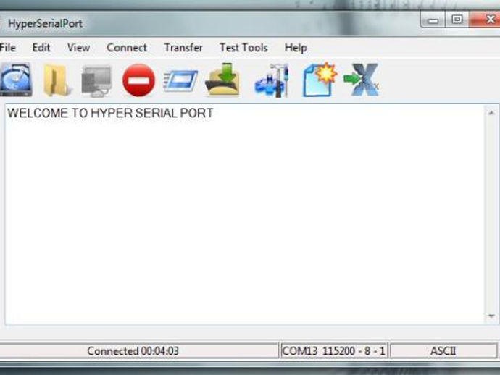Click the blue terminal window icon

[x=180, y=81]
